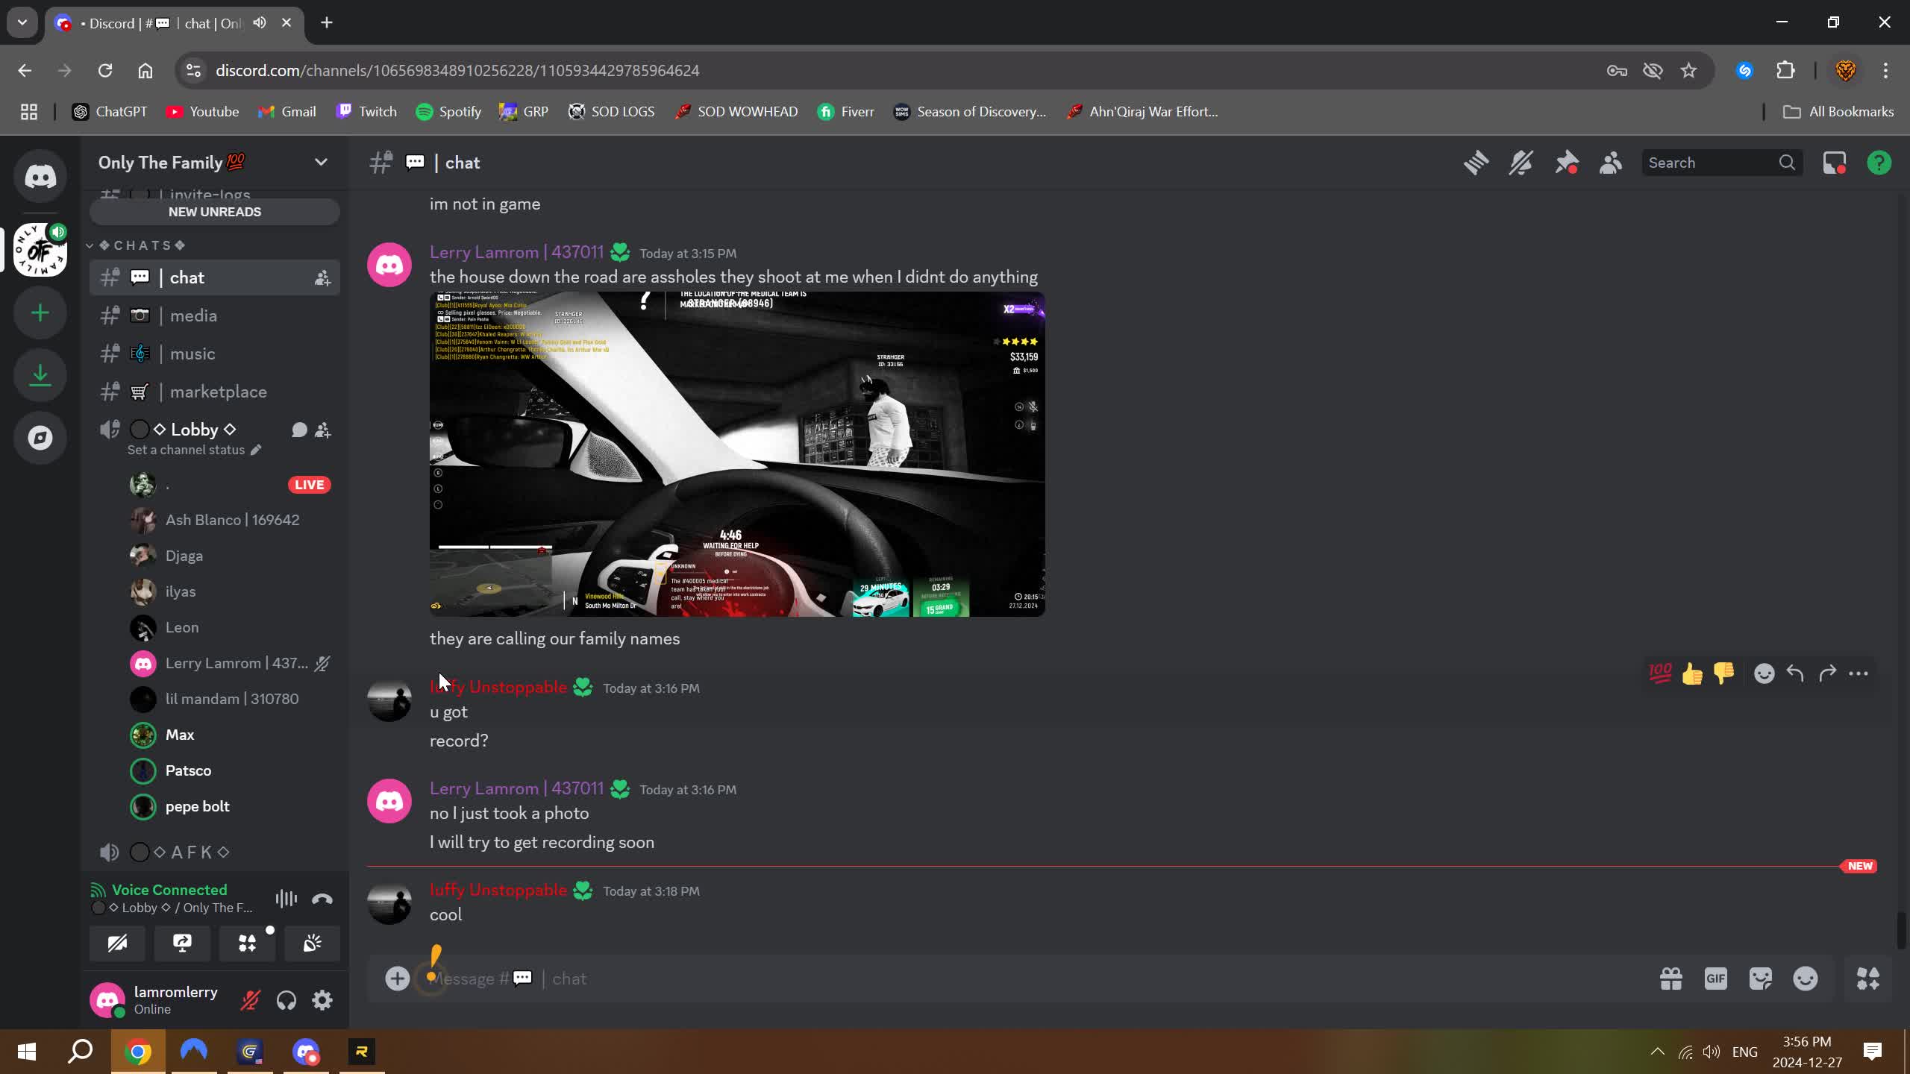Image resolution: width=1910 pixels, height=1074 pixels.
Task: Open the GIF picker
Action: (1715, 979)
